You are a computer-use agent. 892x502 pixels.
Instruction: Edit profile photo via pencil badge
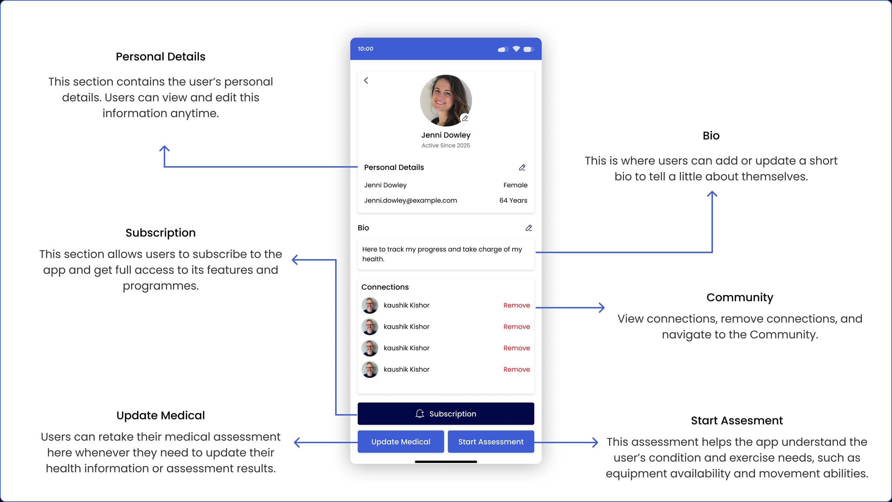tap(465, 118)
